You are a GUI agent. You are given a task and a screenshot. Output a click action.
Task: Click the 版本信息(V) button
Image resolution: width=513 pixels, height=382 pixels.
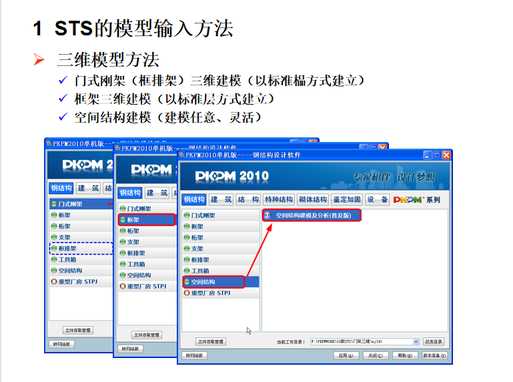(434, 355)
